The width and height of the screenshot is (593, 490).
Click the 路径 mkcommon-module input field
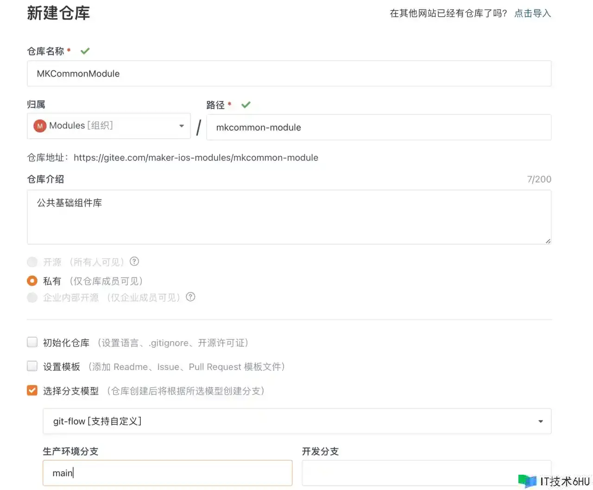point(379,127)
